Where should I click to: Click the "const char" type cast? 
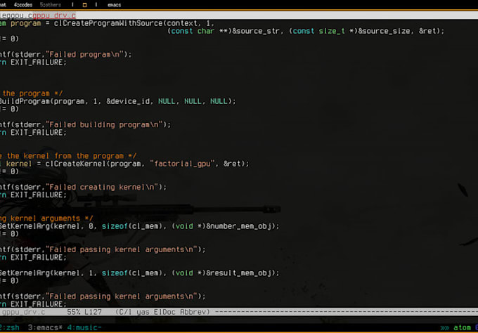point(193,31)
